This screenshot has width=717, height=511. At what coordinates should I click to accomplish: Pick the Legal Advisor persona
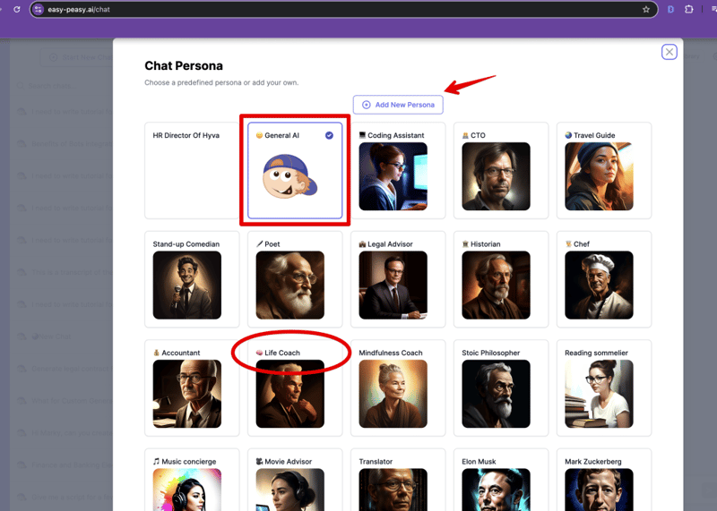(393, 285)
